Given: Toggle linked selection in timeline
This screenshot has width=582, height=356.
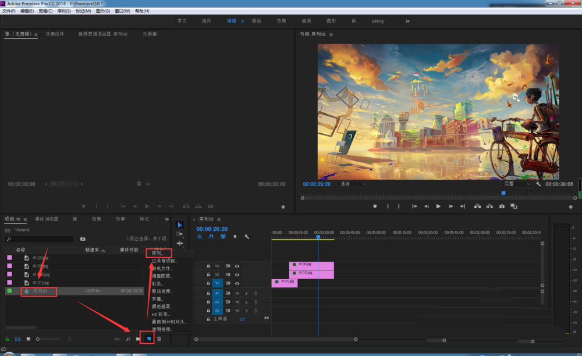Looking at the screenshot, I should (223, 237).
